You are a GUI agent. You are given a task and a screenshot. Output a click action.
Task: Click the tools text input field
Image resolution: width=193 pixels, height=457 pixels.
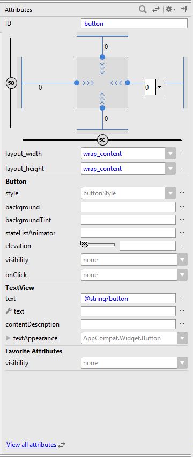click(x=128, y=311)
